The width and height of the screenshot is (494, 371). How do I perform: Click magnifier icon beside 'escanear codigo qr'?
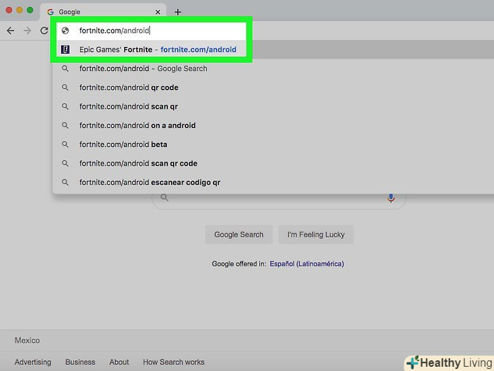pyautogui.click(x=65, y=181)
